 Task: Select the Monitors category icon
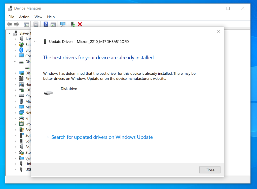click(x=21, y=107)
